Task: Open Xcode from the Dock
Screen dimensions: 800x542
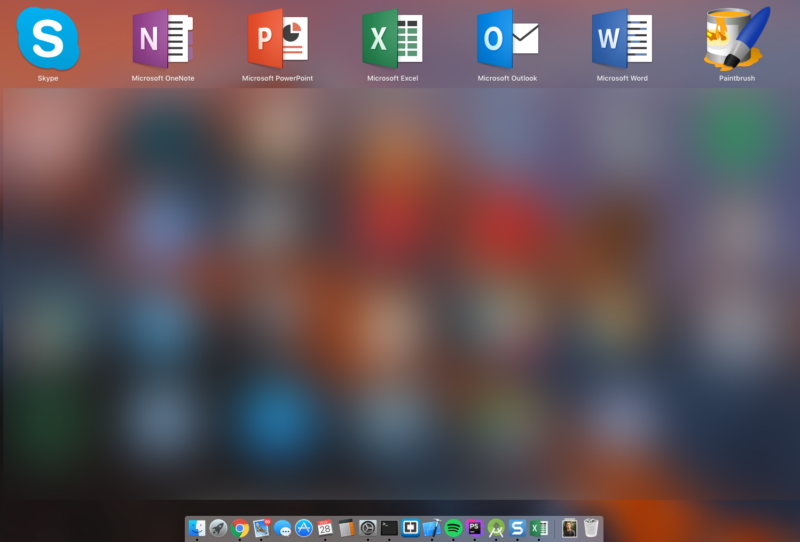Action: pos(432,528)
